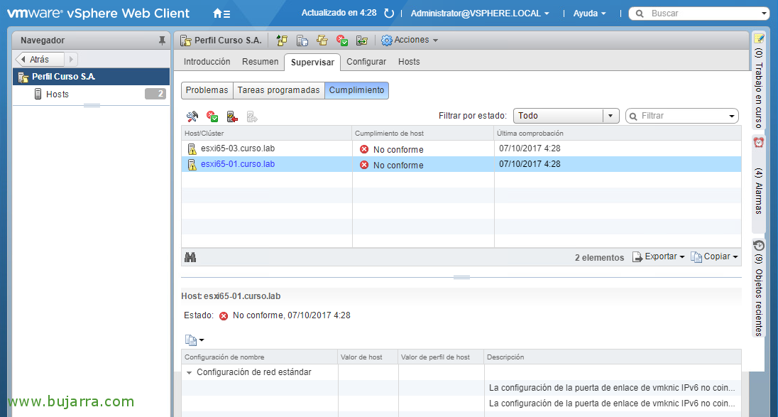Click the host customization arrows icon

tap(362, 40)
